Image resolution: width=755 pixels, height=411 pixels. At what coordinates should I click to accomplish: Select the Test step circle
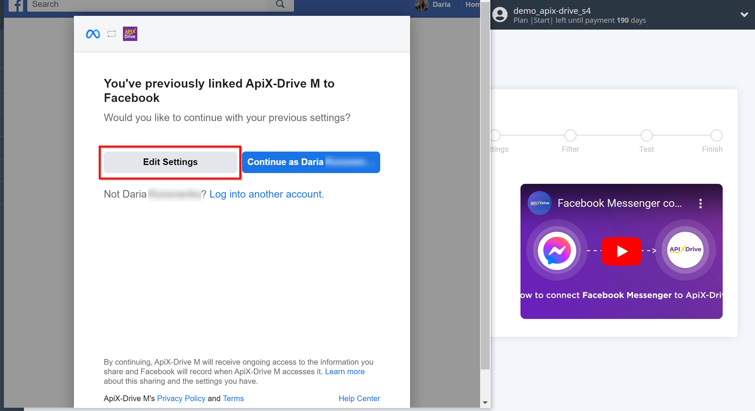(x=646, y=135)
